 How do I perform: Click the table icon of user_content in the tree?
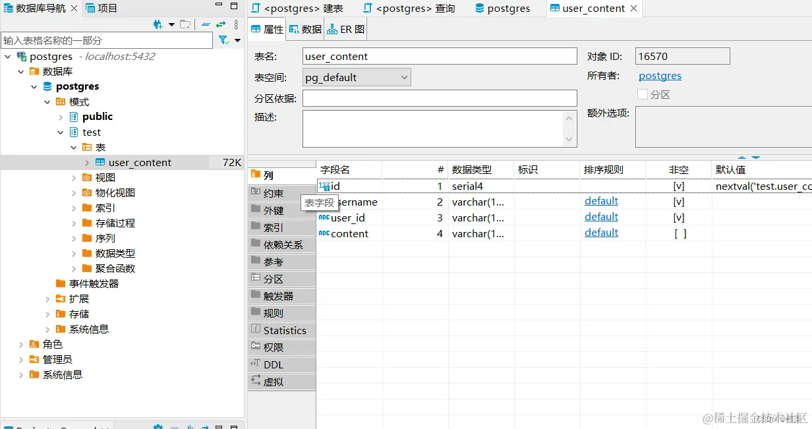pyautogui.click(x=100, y=162)
